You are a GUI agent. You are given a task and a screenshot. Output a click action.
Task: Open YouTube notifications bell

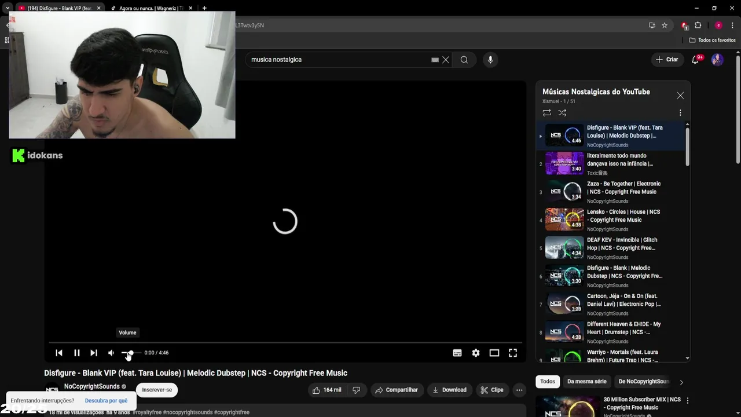[x=696, y=60]
